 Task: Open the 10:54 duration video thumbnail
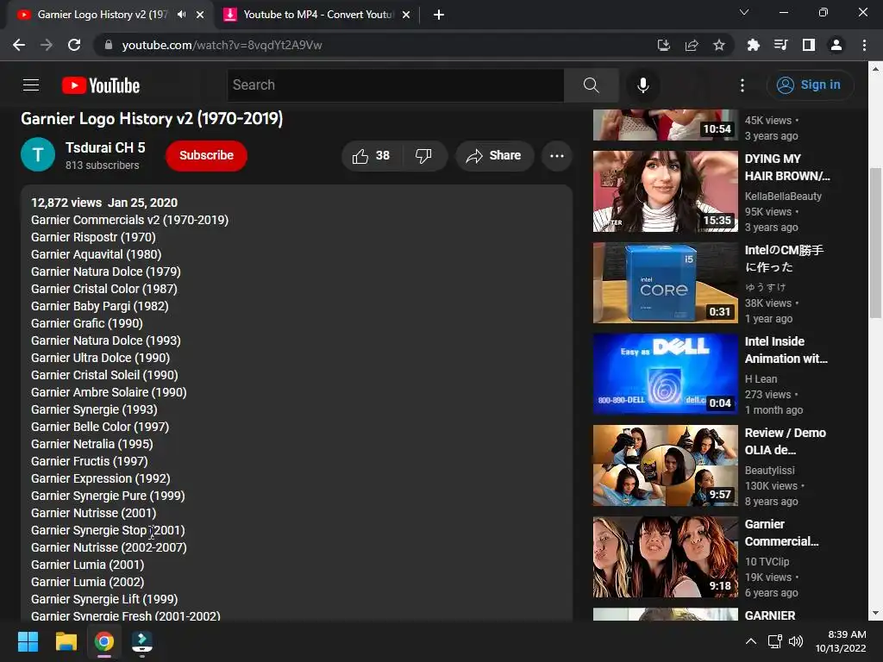665,125
